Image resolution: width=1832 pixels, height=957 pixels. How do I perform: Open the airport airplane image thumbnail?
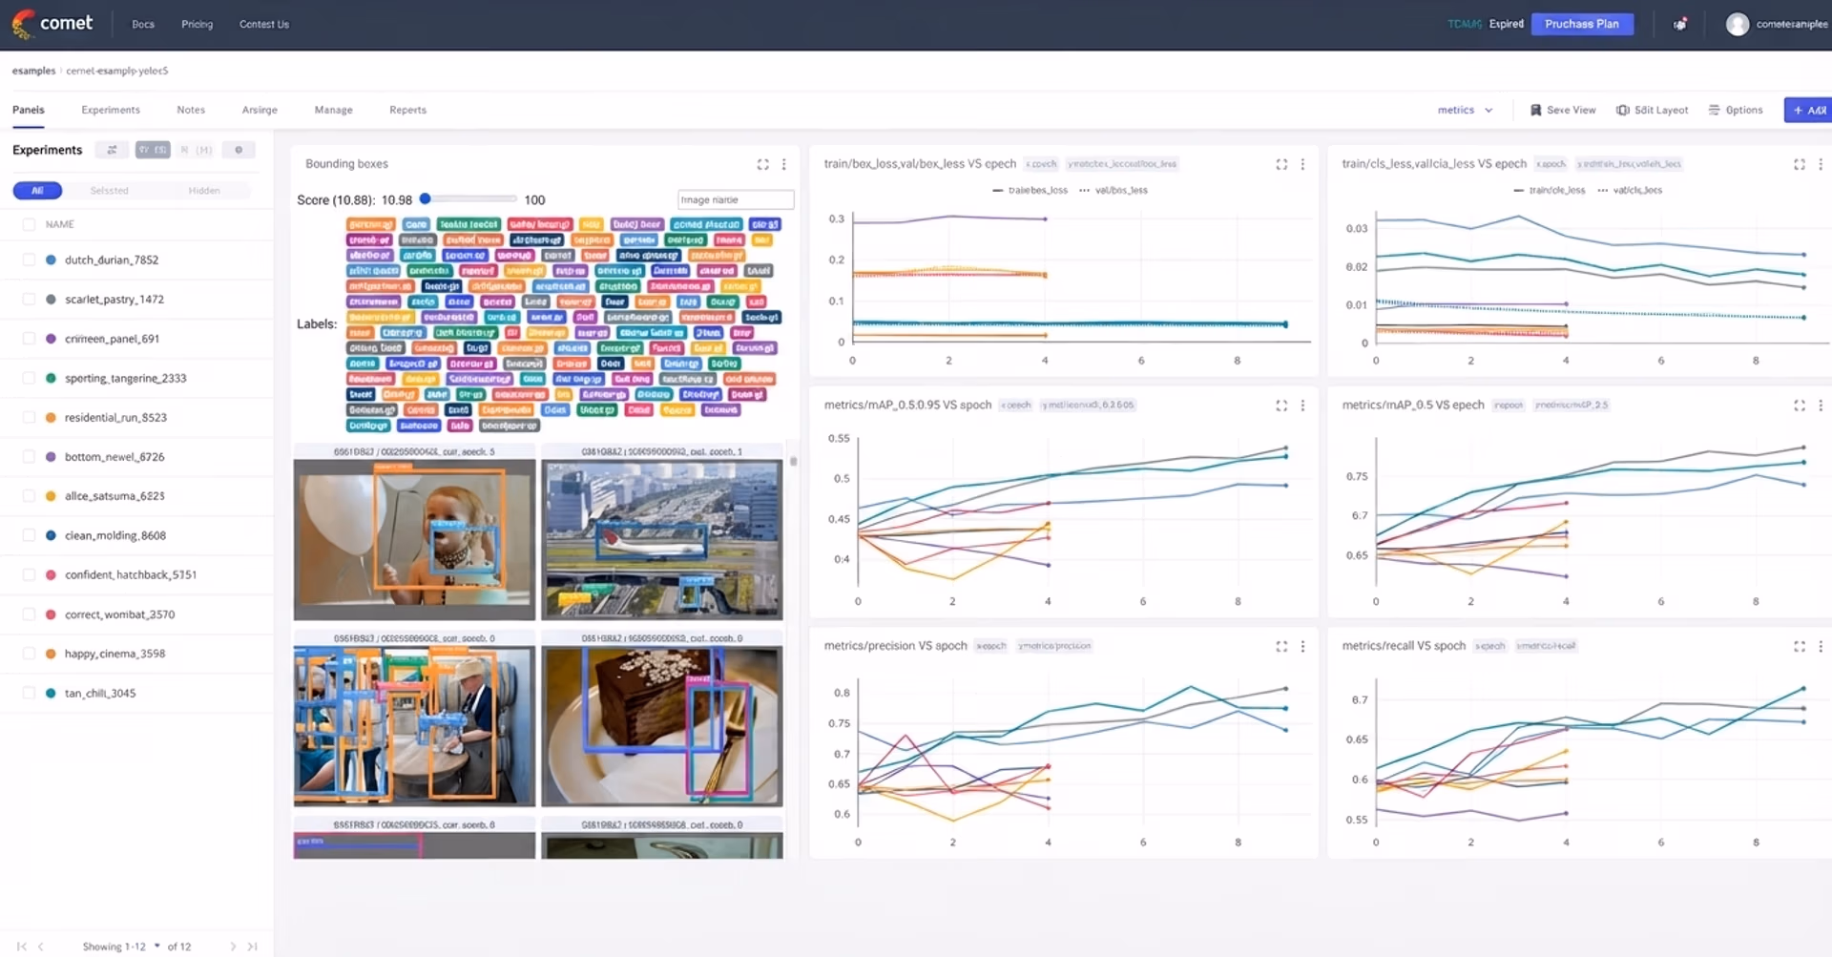point(662,540)
